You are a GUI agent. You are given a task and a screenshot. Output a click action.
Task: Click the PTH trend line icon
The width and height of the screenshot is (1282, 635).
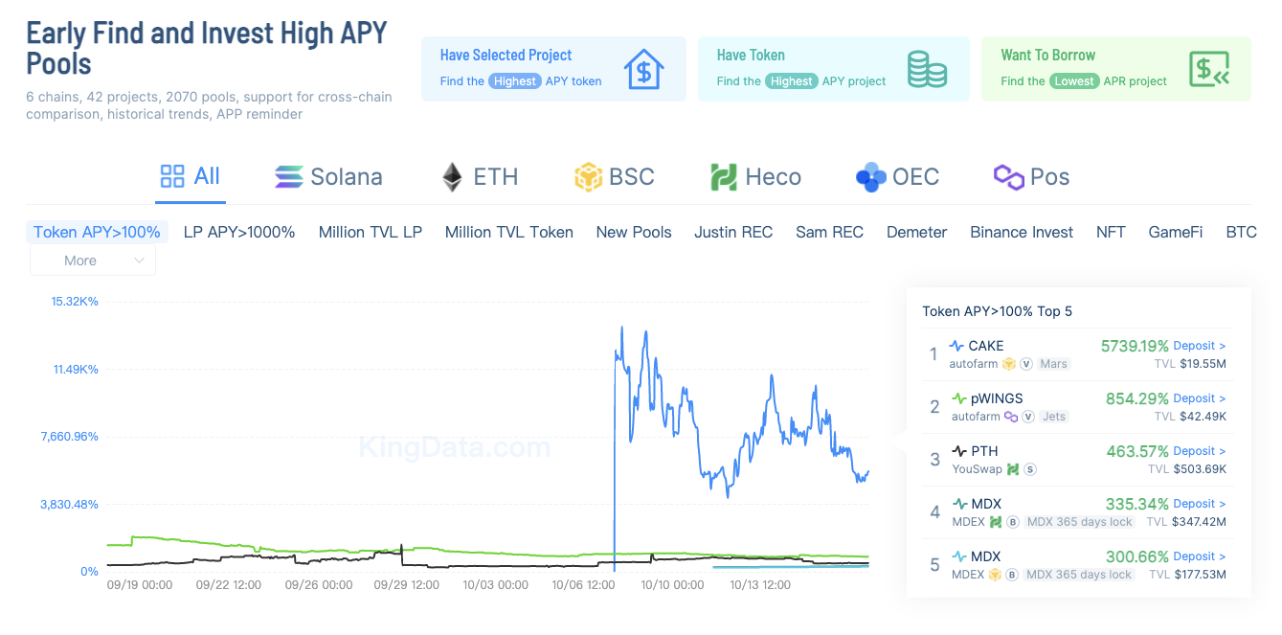(959, 451)
